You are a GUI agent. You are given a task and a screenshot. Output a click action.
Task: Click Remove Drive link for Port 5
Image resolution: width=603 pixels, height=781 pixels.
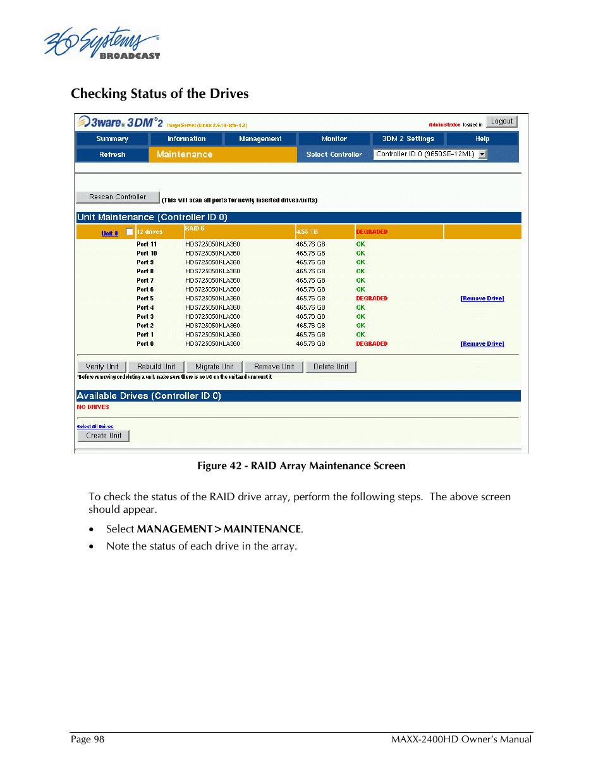pyautogui.click(x=482, y=298)
